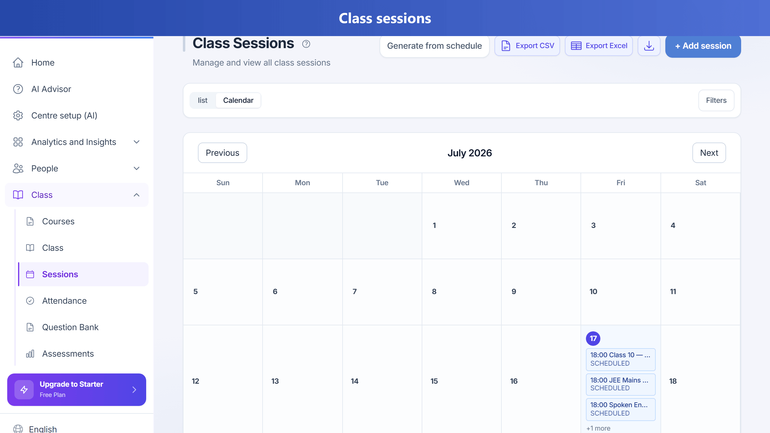Click the download icon button

tap(649, 46)
